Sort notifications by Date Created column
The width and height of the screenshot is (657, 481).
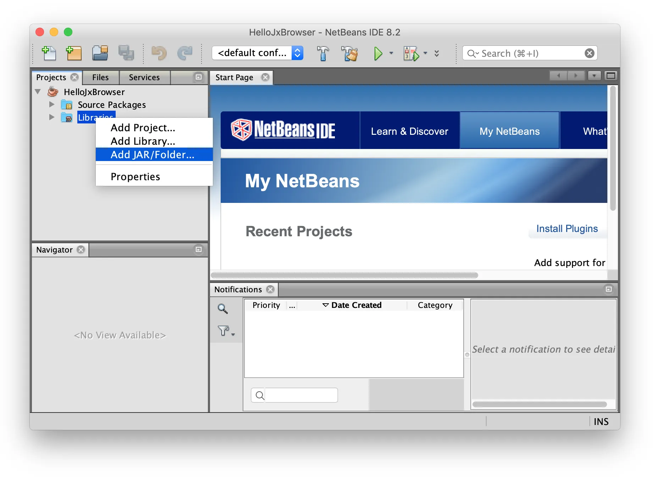(352, 305)
